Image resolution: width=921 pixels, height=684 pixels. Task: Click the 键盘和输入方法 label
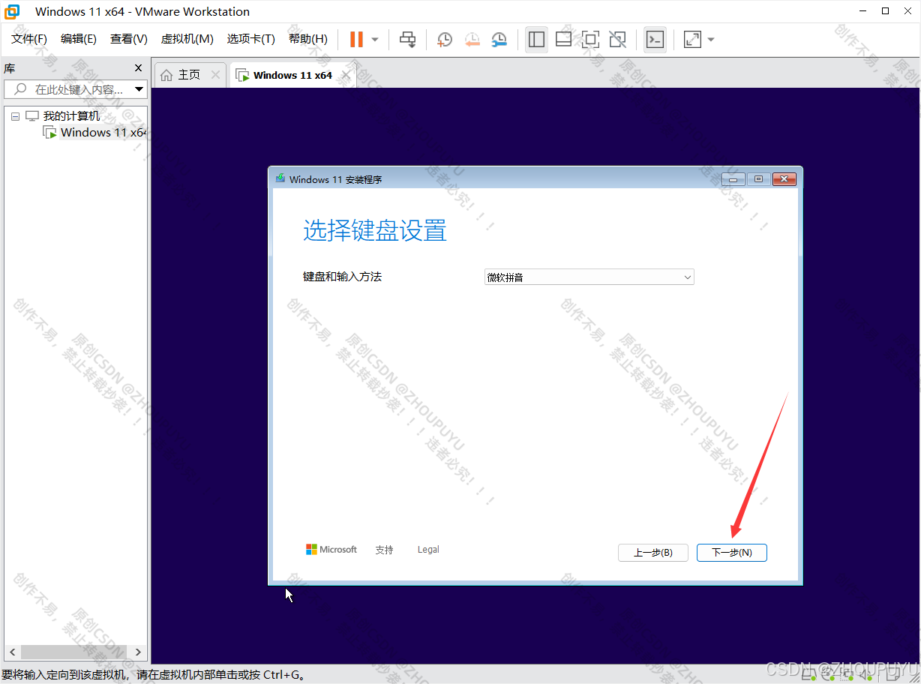342,277
